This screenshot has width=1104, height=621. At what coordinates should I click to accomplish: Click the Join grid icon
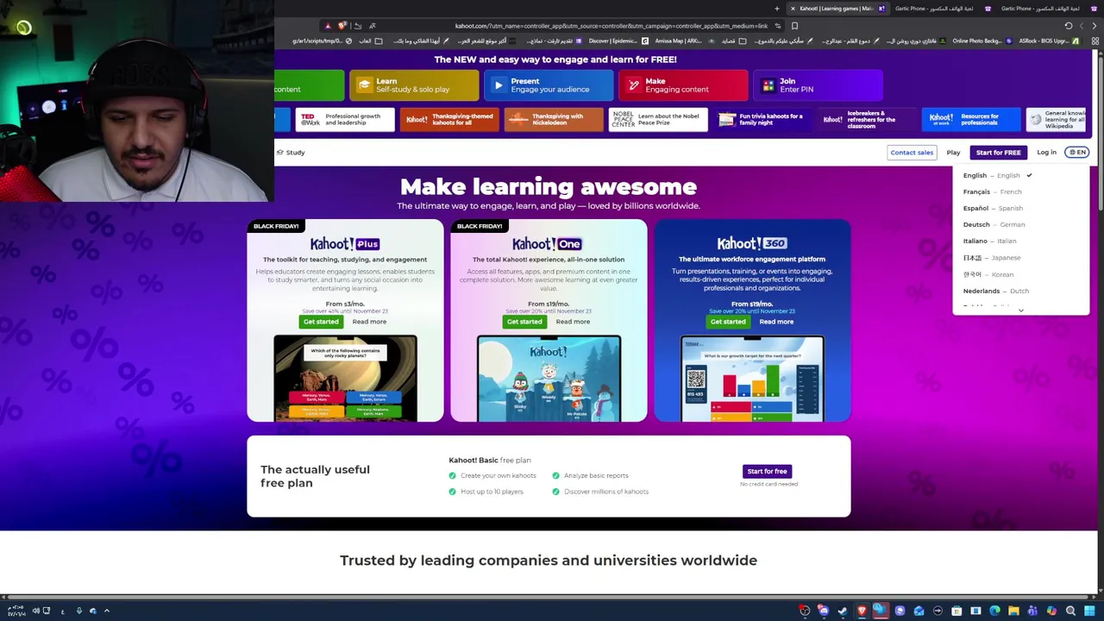768,85
